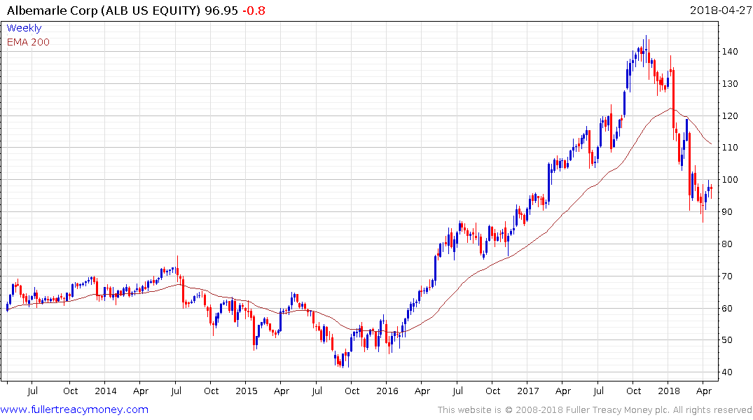Click the 96.95 last price value
Image resolution: width=753 pixels, height=420 pixels.
(x=221, y=10)
